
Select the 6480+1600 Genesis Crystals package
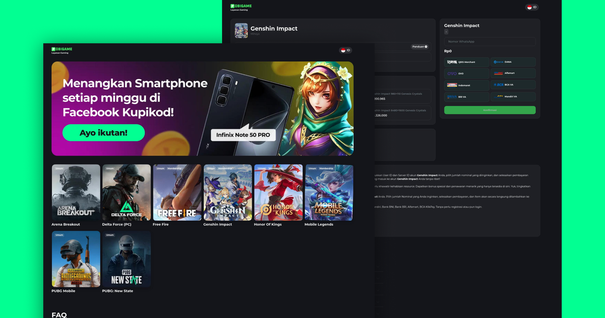(x=402, y=113)
